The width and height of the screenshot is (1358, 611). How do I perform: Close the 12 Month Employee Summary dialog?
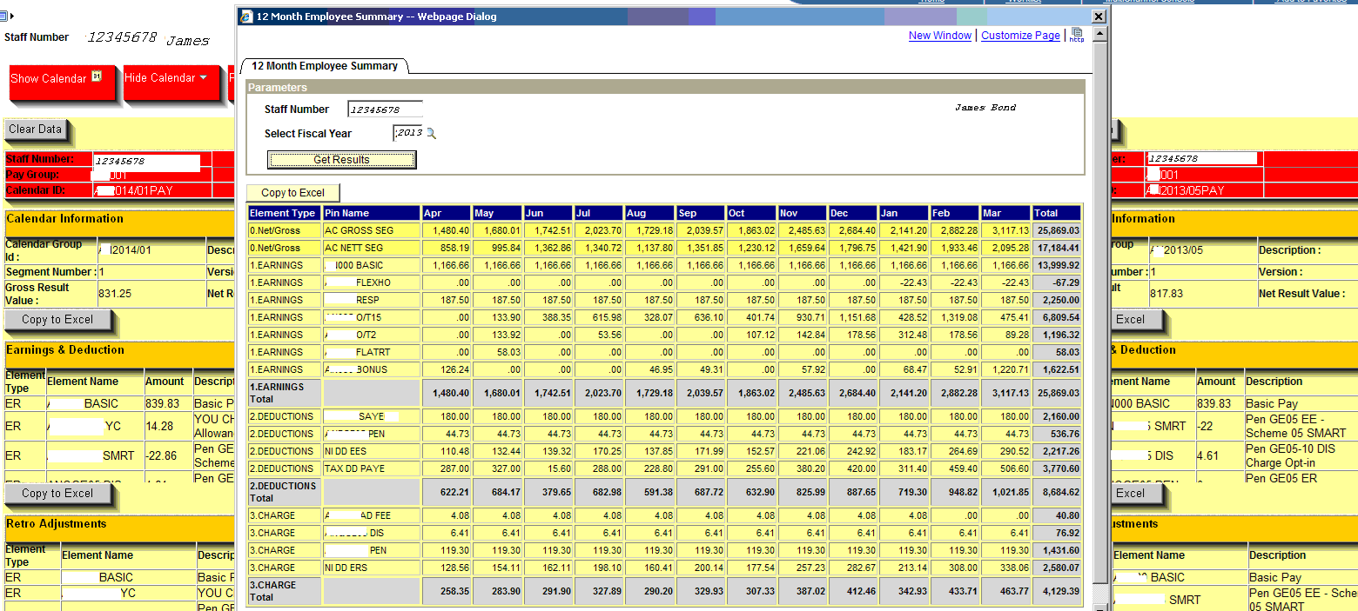(1099, 17)
